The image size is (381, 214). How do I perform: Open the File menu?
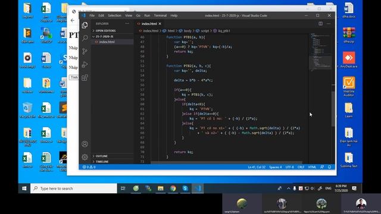[x=92, y=15]
